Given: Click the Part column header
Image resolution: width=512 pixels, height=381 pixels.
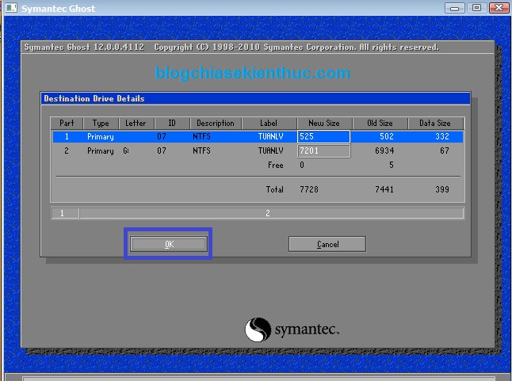Looking at the screenshot, I should [67, 124].
